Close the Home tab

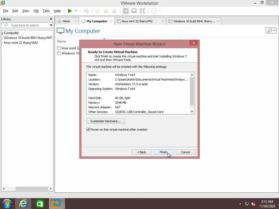(x=75, y=21)
